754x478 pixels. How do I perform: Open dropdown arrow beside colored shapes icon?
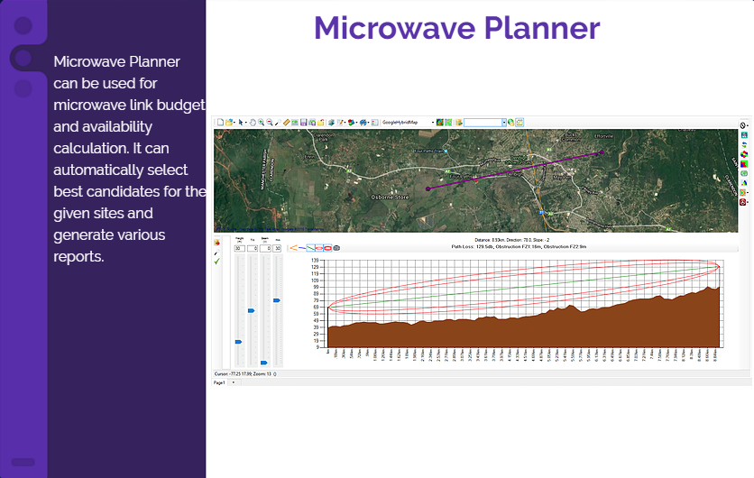pos(356,123)
